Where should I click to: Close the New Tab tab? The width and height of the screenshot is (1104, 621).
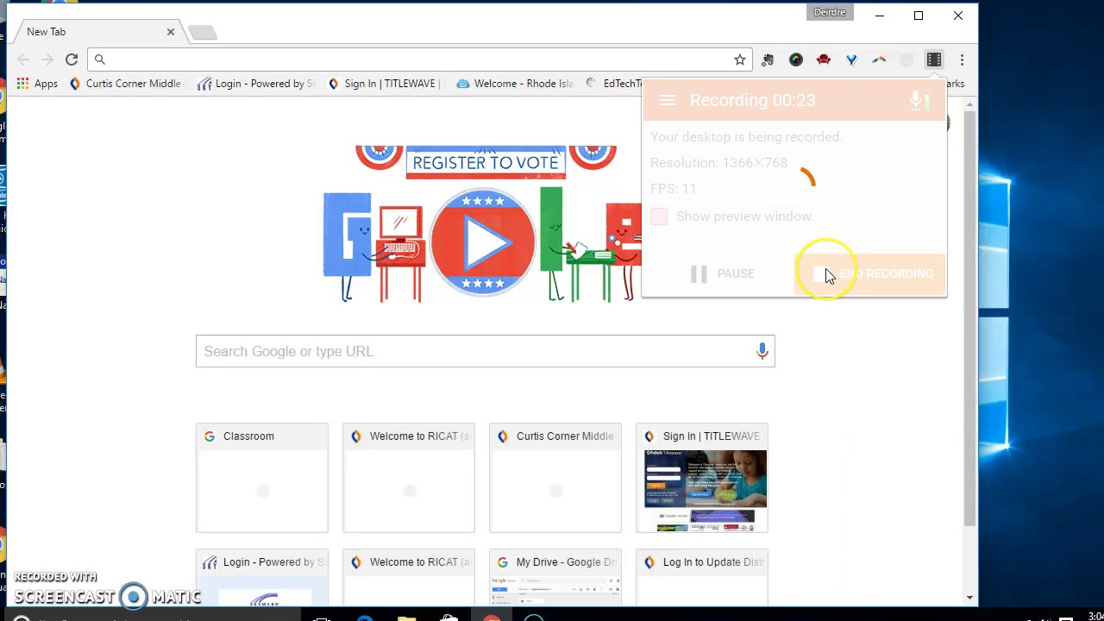click(x=171, y=32)
